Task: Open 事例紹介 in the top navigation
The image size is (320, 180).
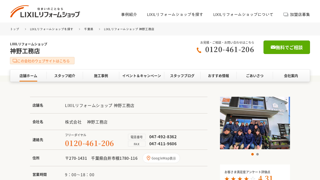Action: pyautogui.click(x=129, y=14)
